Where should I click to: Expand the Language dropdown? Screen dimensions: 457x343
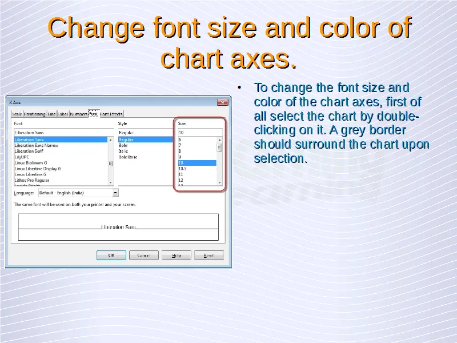(115, 193)
